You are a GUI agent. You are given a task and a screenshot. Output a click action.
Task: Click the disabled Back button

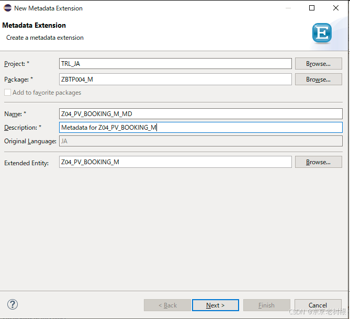click(x=167, y=305)
